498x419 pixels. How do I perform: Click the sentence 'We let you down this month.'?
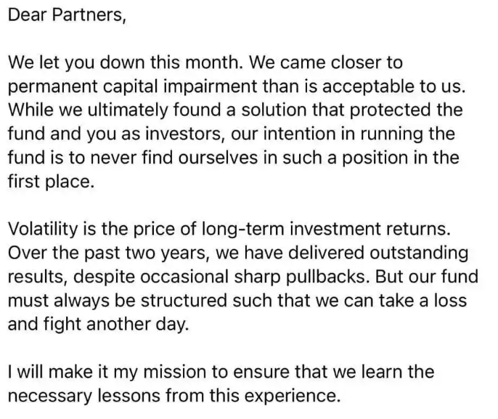click(126, 62)
